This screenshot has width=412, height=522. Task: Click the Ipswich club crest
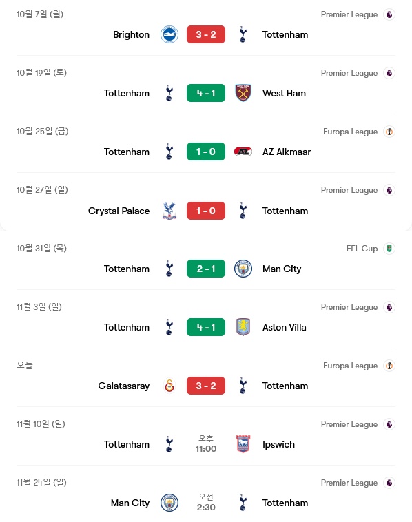(x=243, y=444)
